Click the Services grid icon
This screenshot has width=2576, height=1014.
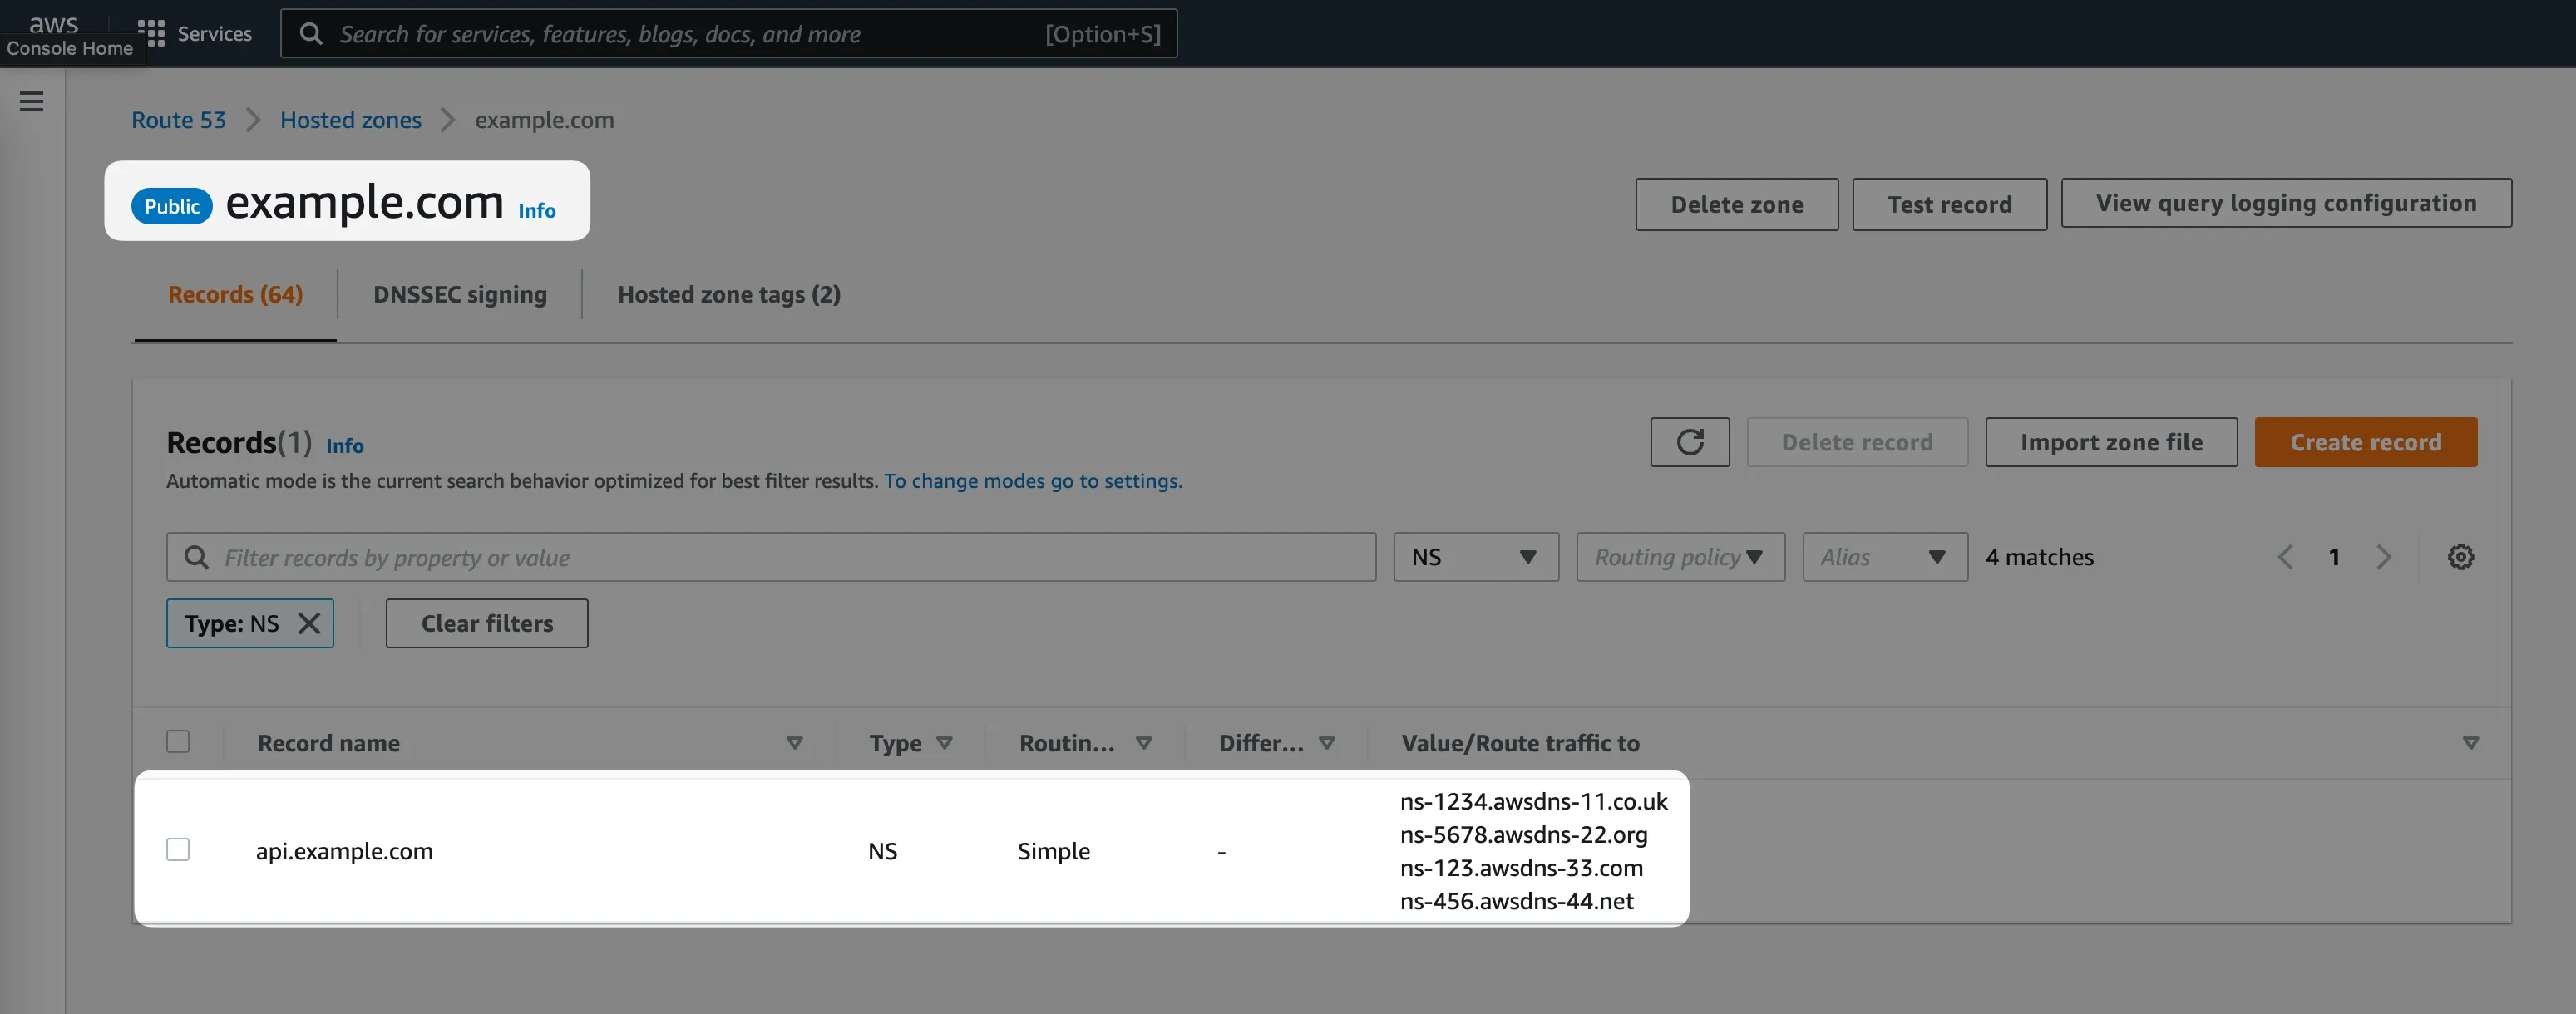(151, 33)
